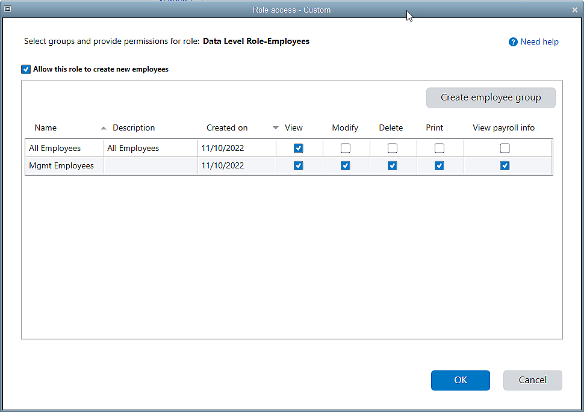The image size is (584, 412).
Task: Open the window system menu icon
Action: click(x=8, y=10)
